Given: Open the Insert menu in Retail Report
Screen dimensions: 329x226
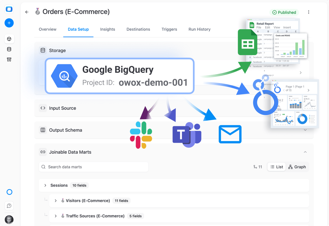Looking at the screenshot, I should 287,27.
